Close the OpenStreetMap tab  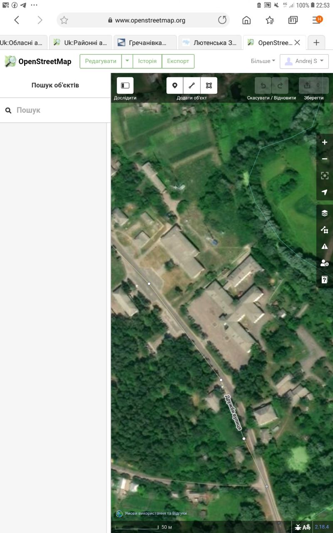pyautogui.click(x=297, y=42)
